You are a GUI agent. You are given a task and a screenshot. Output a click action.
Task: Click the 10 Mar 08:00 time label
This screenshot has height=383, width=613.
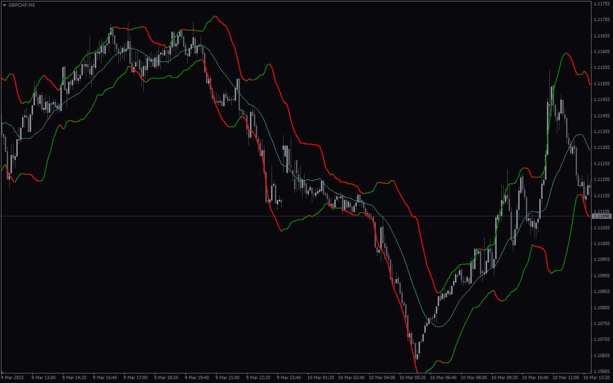coord(474,378)
